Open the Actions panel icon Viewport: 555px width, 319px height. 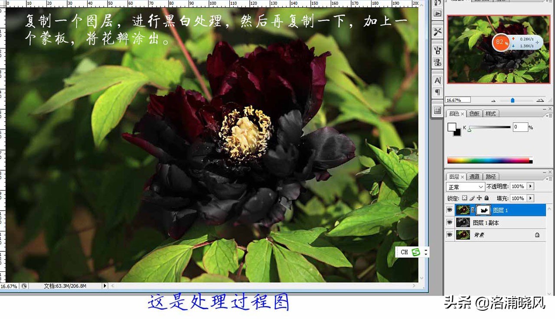437,14
